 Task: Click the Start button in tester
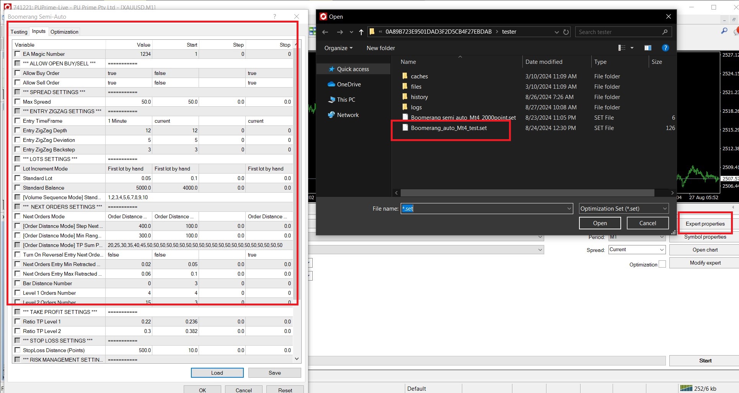(x=705, y=361)
